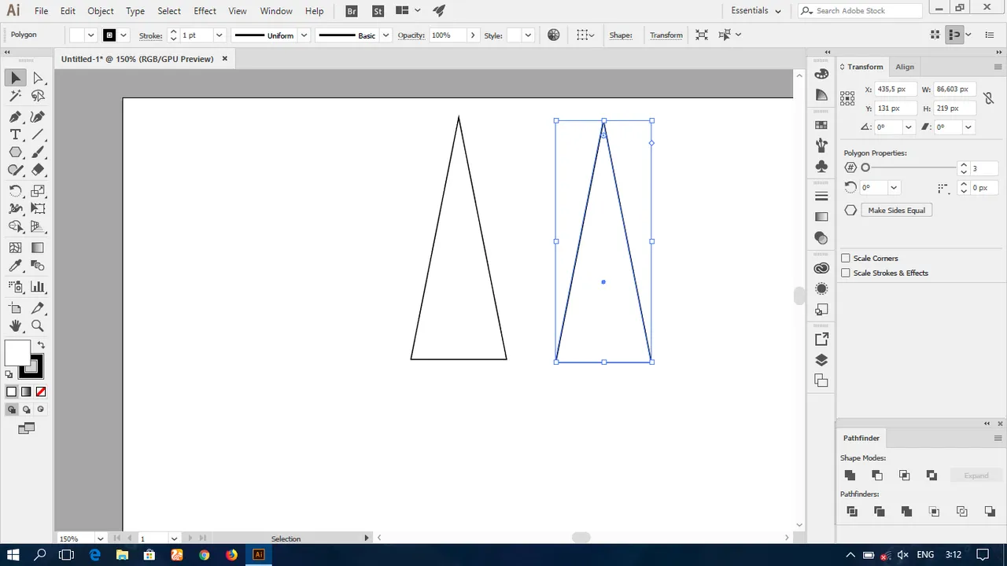Select the Artboard tool

tap(15, 308)
